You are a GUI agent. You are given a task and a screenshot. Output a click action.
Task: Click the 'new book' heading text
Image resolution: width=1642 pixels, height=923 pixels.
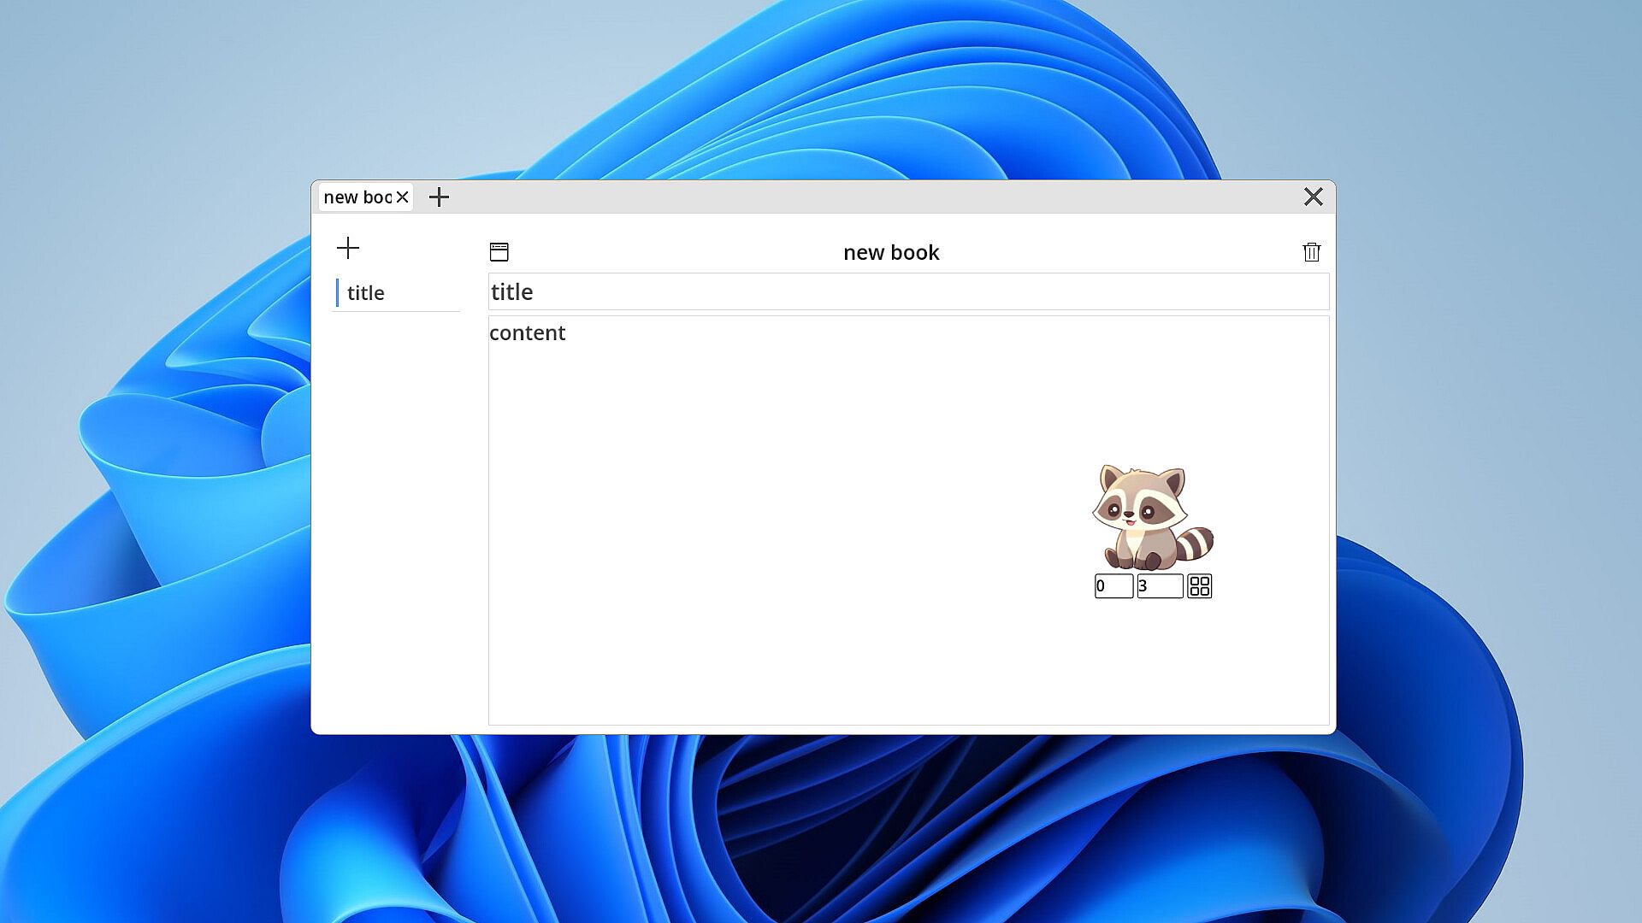point(890,253)
